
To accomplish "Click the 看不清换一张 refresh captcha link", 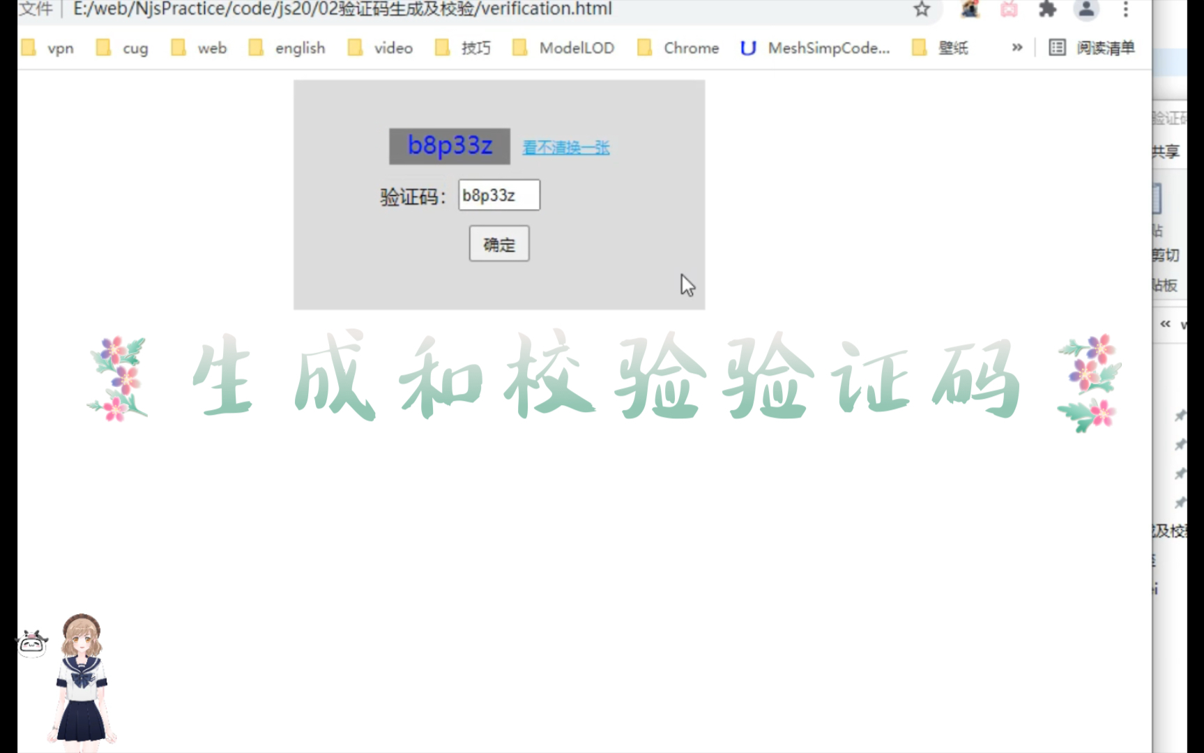I will pos(565,147).
